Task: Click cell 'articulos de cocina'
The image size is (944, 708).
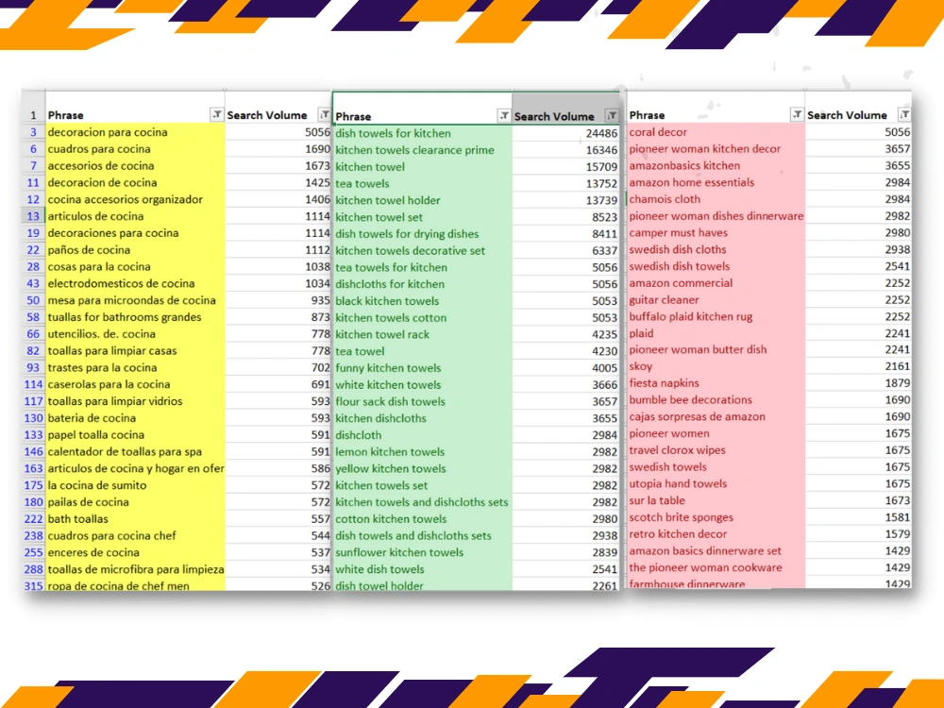Action: point(135,216)
